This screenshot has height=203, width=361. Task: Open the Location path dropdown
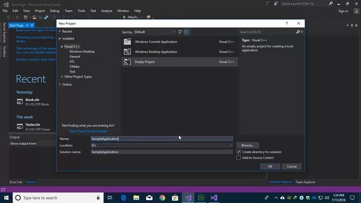click(x=231, y=145)
